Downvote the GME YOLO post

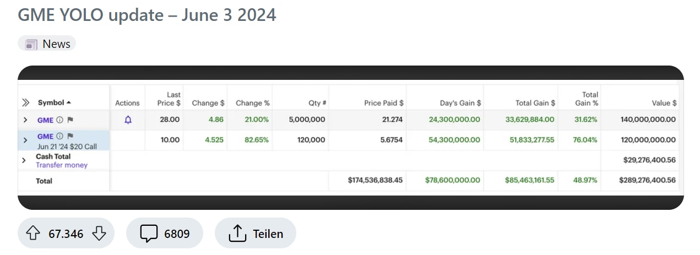99,234
